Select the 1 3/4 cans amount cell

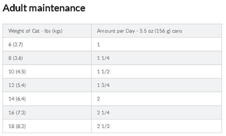156,85
